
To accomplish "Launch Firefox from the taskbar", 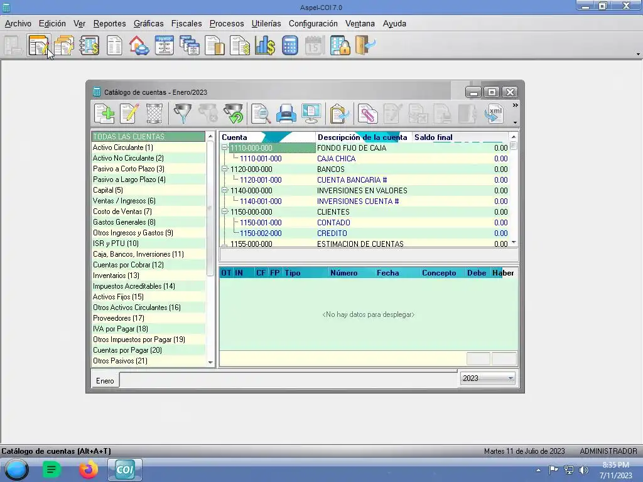I will pos(88,469).
